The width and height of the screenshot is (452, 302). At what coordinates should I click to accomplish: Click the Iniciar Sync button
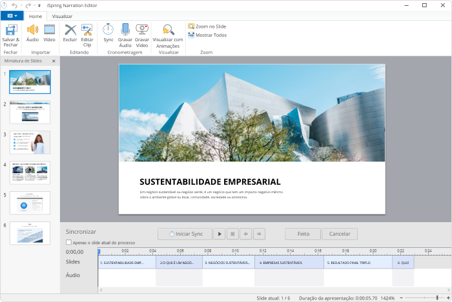click(185, 234)
